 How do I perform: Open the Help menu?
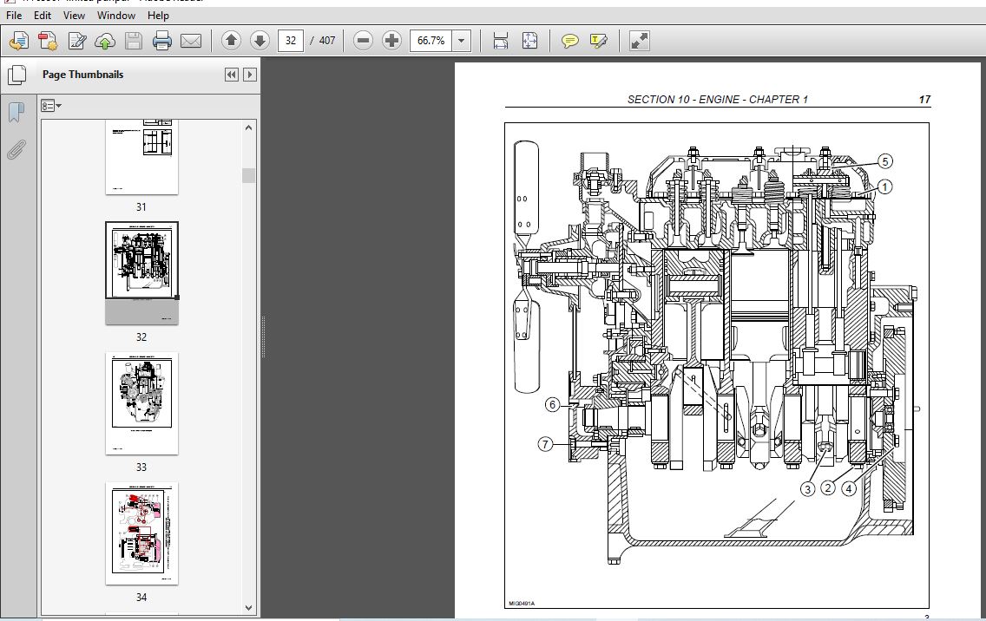click(158, 15)
